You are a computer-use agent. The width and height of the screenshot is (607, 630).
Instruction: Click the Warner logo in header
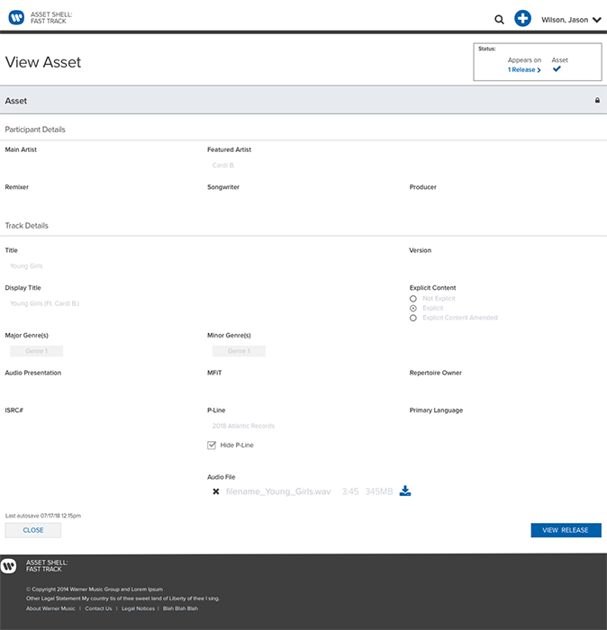16,18
